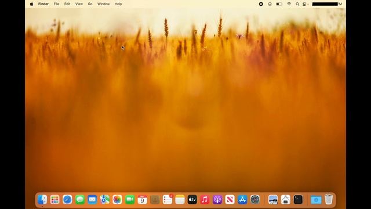Open the Downloads folder stack in Dock

point(316,200)
